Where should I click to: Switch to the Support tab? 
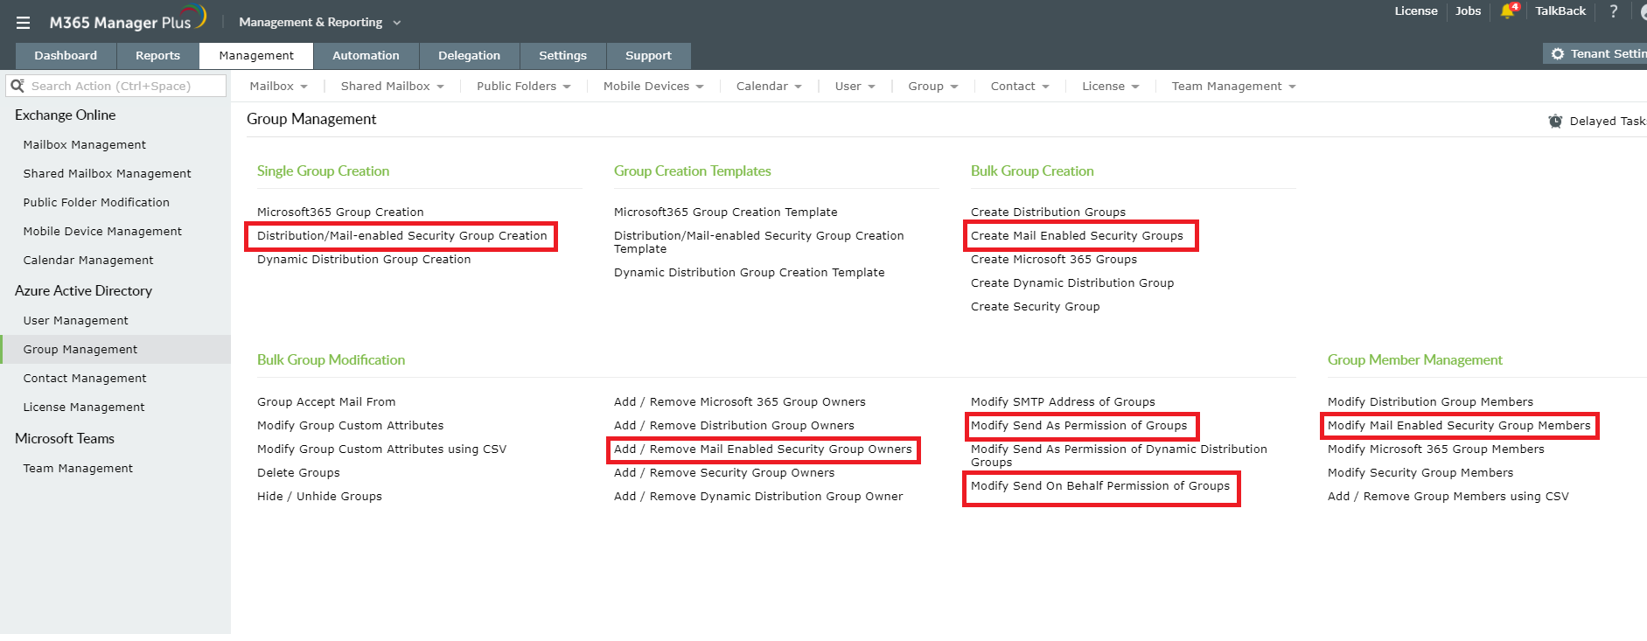648,55
